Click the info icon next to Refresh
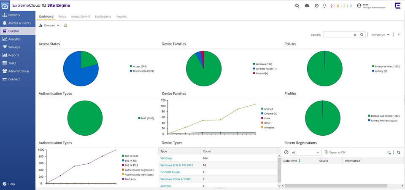405x190 pixels. pos(399,35)
